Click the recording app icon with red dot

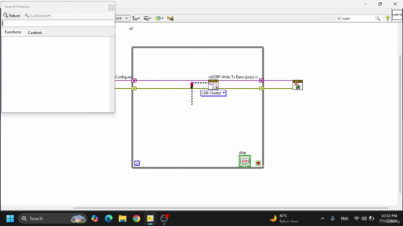coord(164,218)
